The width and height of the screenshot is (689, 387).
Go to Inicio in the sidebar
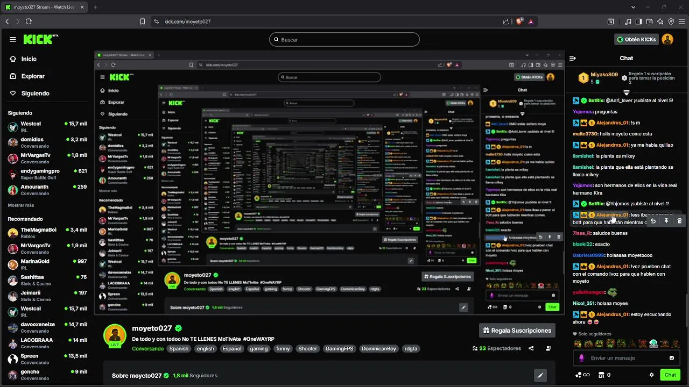(x=23, y=59)
